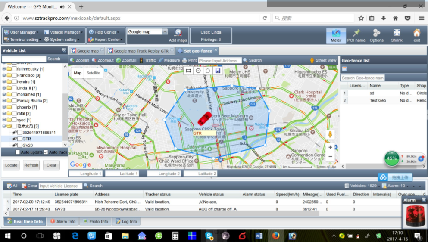This screenshot has width=428, height=242.
Task: Select rectangle geo-fence drawing tool
Action: (188, 71)
